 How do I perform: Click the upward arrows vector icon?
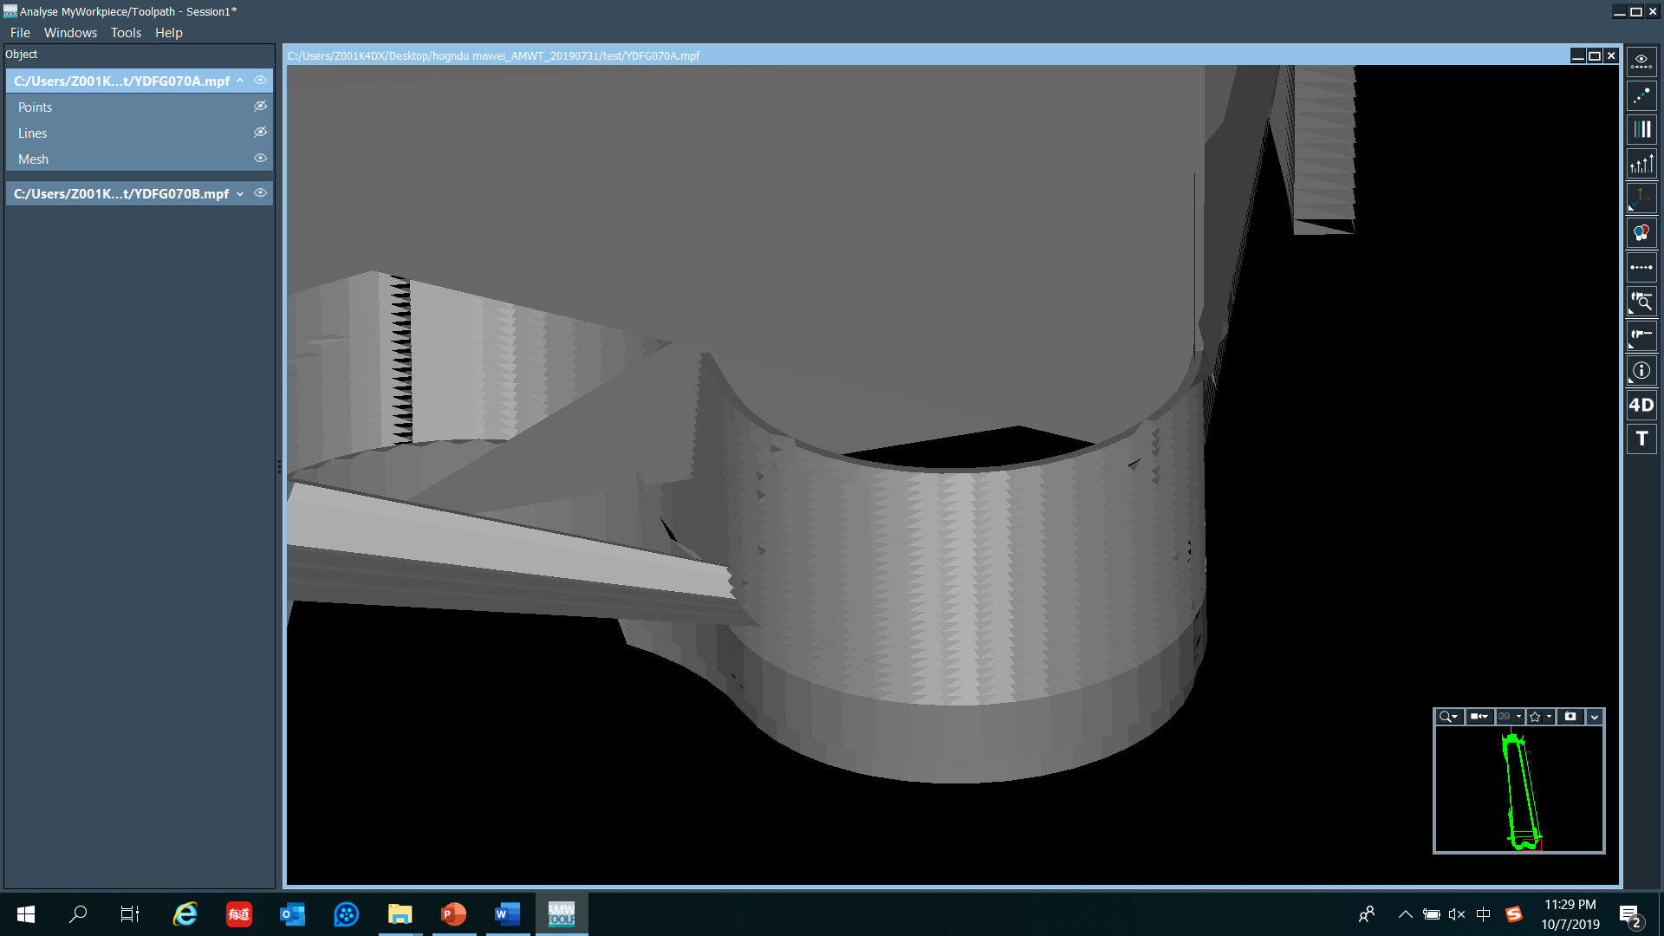pyautogui.click(x=1641, y=164)
